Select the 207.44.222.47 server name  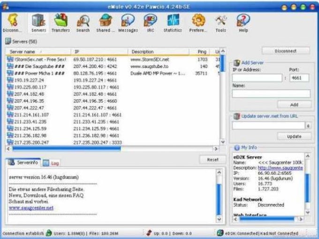tap(29, 108)
